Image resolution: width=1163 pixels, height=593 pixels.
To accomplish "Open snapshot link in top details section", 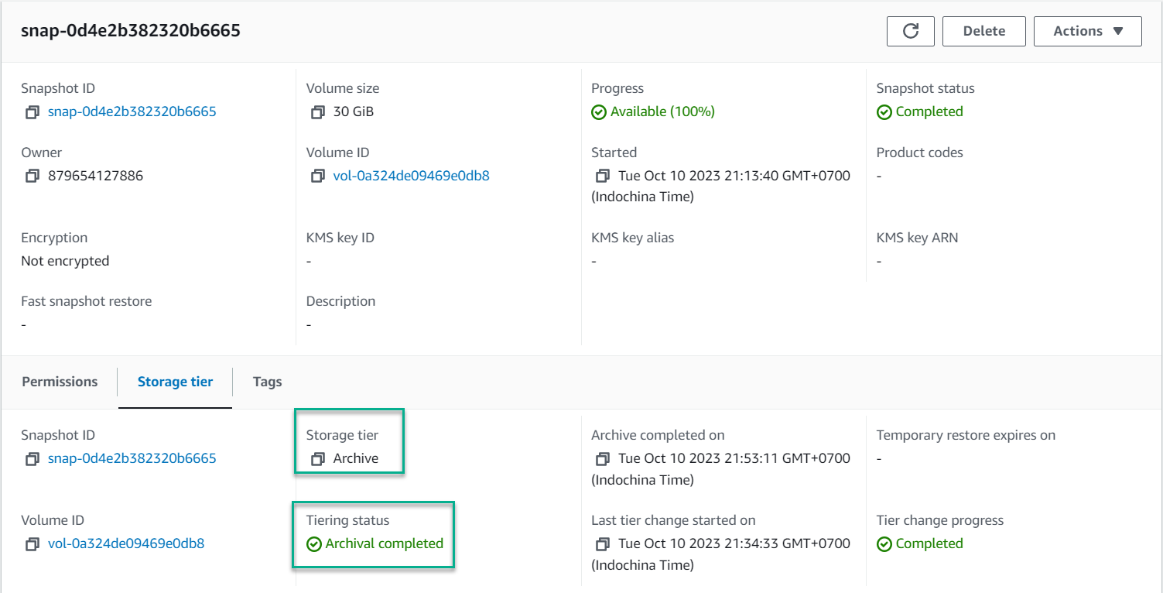I will (x=132, y=111).
